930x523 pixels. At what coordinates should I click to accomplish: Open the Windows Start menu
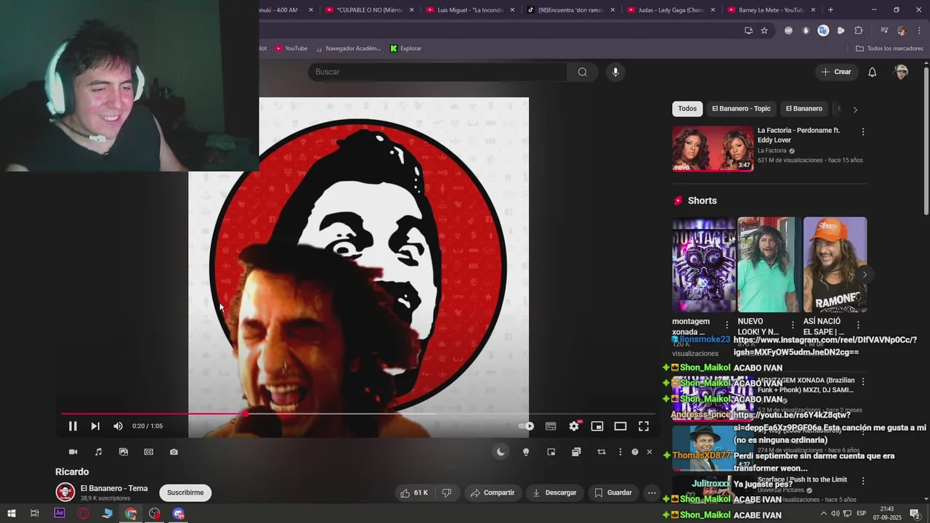coord(11,514)
